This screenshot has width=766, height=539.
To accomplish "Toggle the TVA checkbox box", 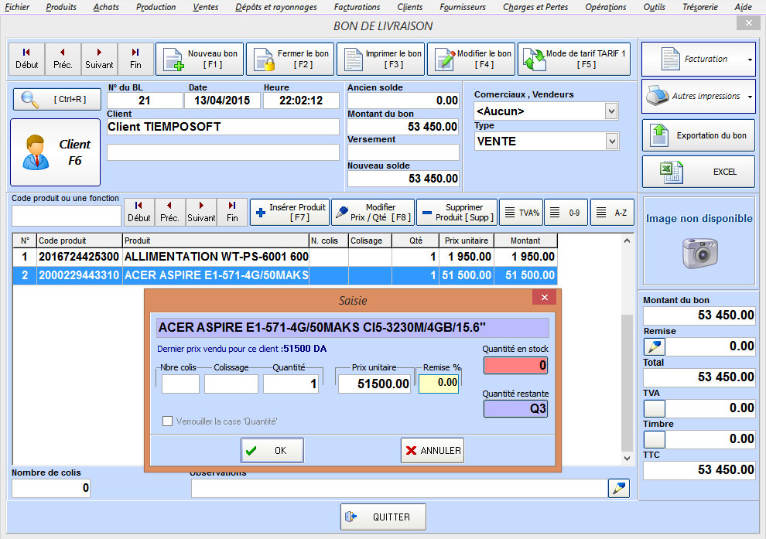I will 655,408.
